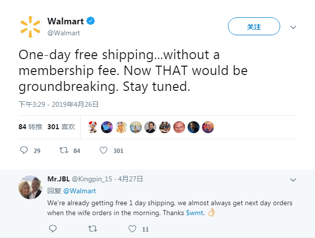
Task: Reply to Mr.JBL's comment
Action: coord(53,229)
